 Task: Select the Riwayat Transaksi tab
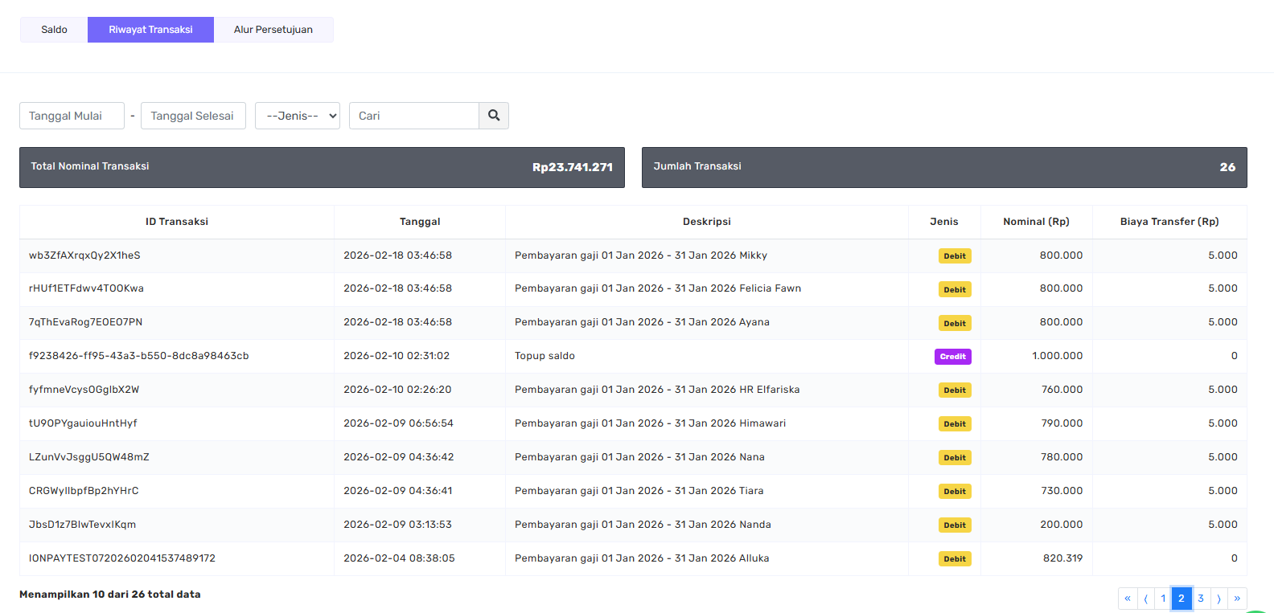tap(150, 30)
